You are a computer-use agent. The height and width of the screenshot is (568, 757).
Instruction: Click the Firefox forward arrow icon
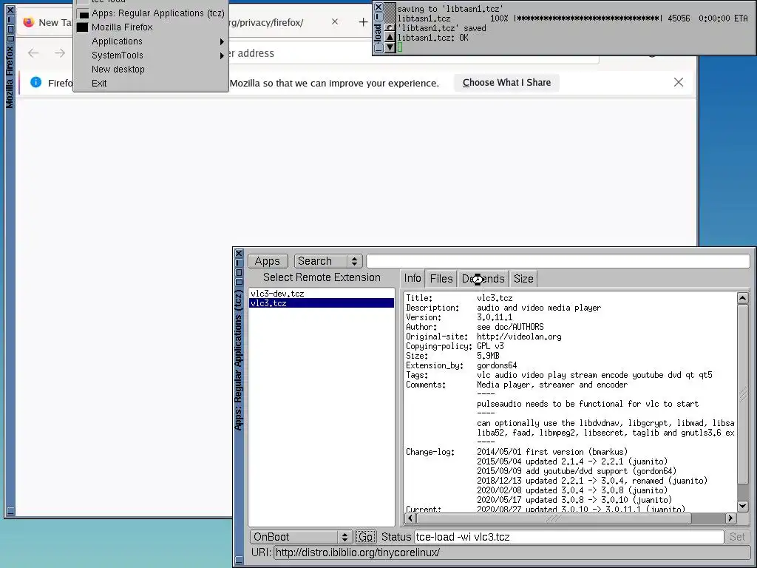[60, 53]
